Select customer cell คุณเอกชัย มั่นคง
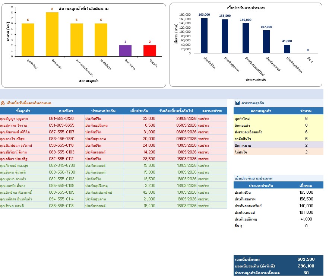Image resolution: width=329 pixels, height=276 pixels. [24, 185]
